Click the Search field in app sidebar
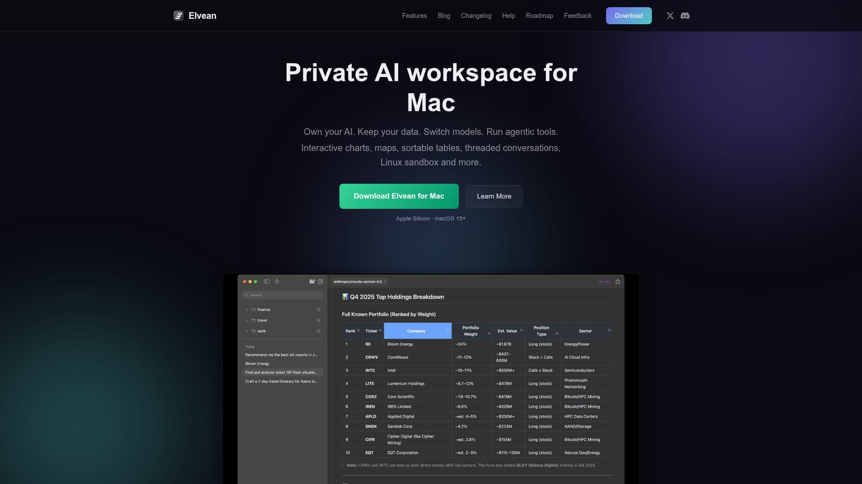Screen dimensions: 862x484 282,295
